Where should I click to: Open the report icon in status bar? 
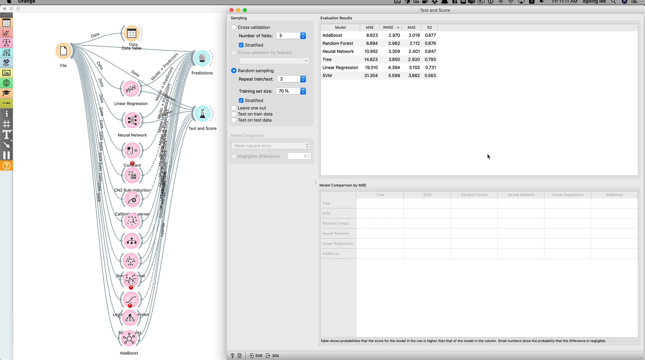tap(240, 356)
